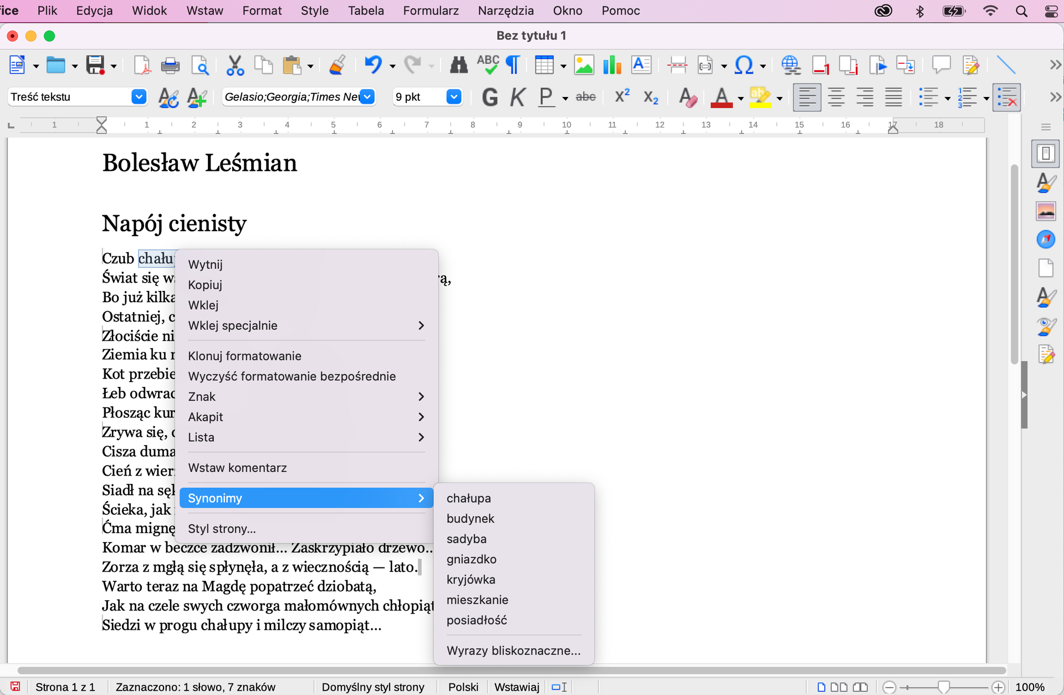Open the font size dropdown arrow

454,97
